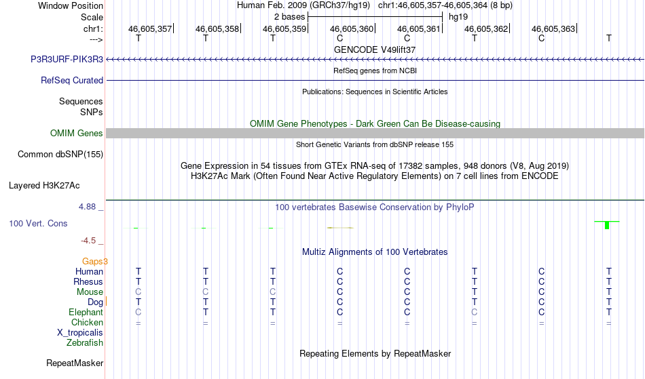Select the Human species row label

tap(89, 271)
